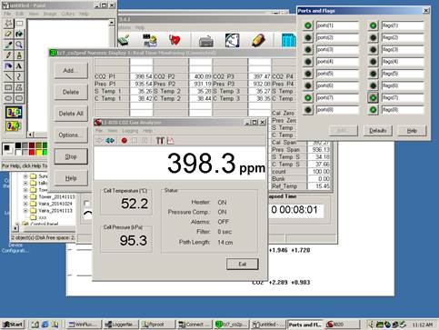Toggle the flags(1) indicator

coord(374,25)
